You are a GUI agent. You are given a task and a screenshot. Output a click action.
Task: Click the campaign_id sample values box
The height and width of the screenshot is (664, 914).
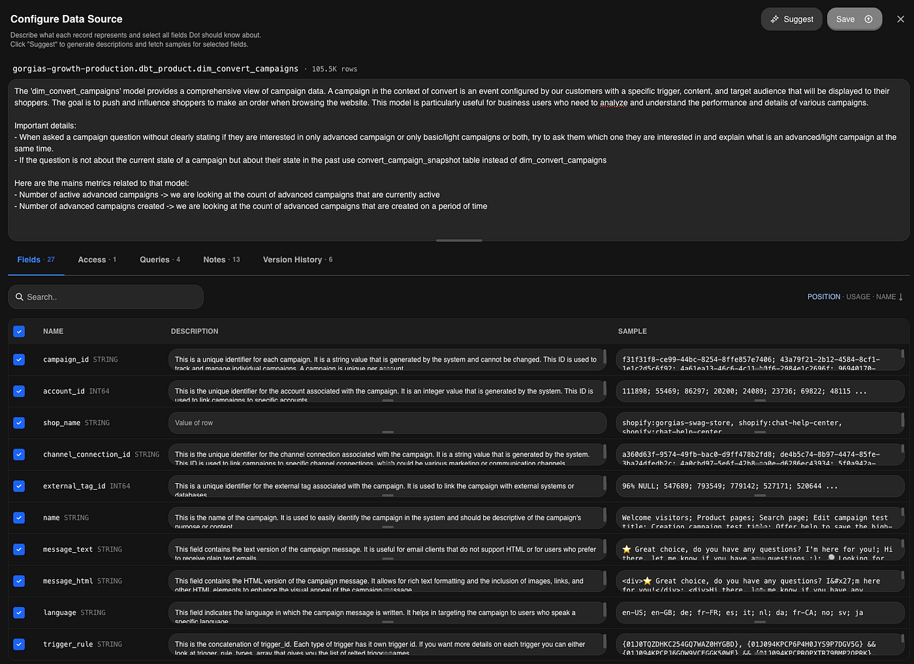pyautogui.click(x=760, y=360)
